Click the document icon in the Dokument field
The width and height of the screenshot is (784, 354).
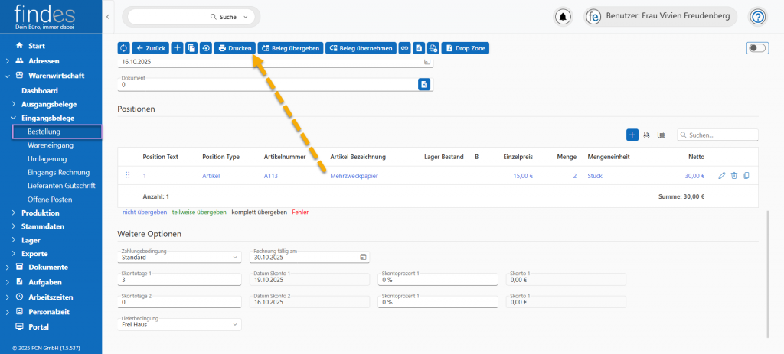pyautogui.click(x=424, y=84)
